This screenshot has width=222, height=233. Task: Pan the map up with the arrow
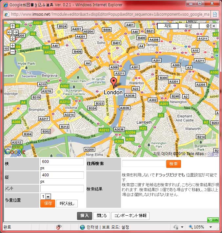tap(12, 26)
